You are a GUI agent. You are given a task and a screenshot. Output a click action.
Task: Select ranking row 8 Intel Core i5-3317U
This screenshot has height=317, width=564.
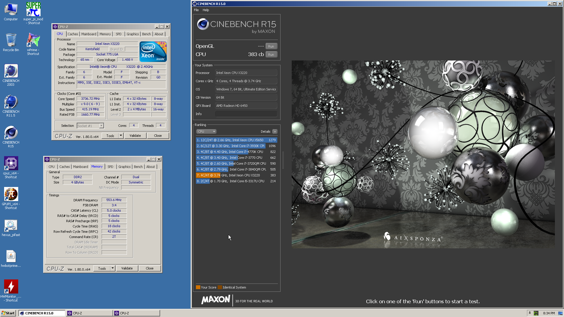(236, 181)
